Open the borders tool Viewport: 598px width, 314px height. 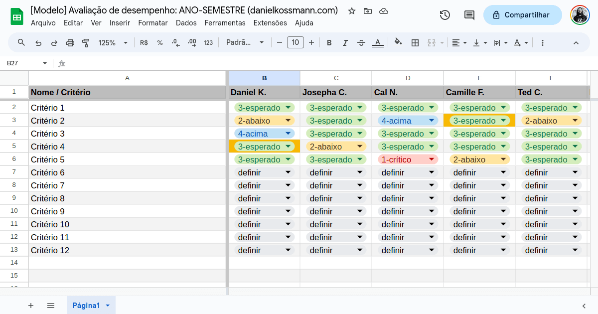[415, 43]
